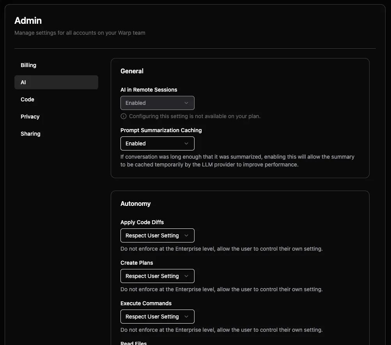Open the Prompt Summarization Caching dropdown
The width and height of the screenshot is (391, 345).
pyautogui.click(x=157, y=143)
